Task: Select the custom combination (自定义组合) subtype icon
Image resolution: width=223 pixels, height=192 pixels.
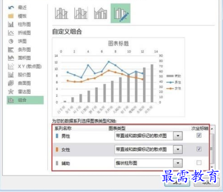Action: [x=120, y=13]
